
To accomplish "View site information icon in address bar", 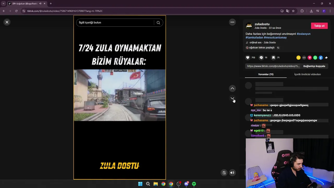I will click(24, 11).
